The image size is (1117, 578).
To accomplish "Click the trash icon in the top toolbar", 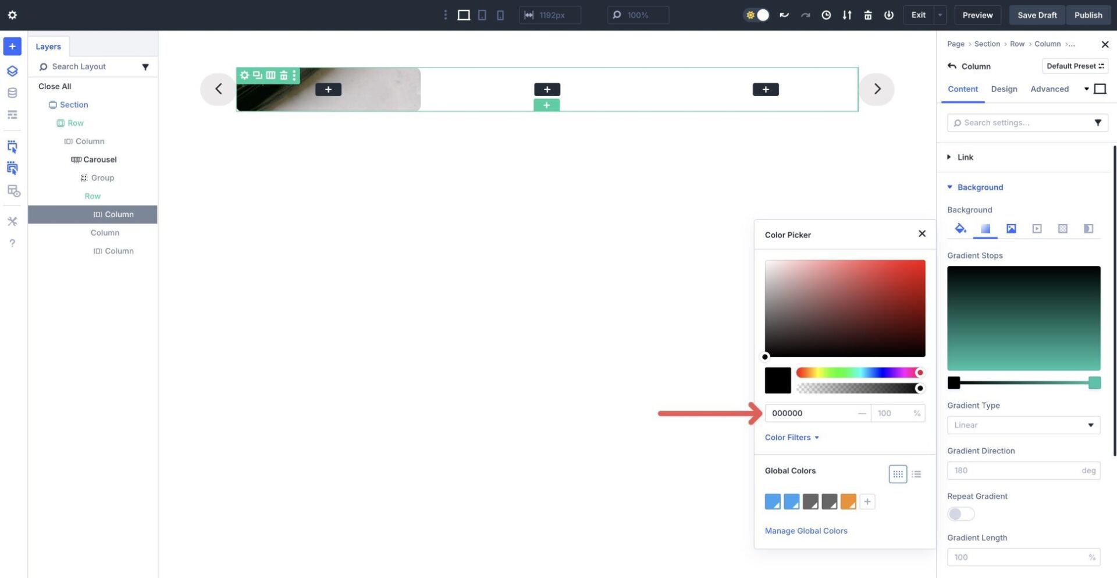I will (x=867, y=15).
